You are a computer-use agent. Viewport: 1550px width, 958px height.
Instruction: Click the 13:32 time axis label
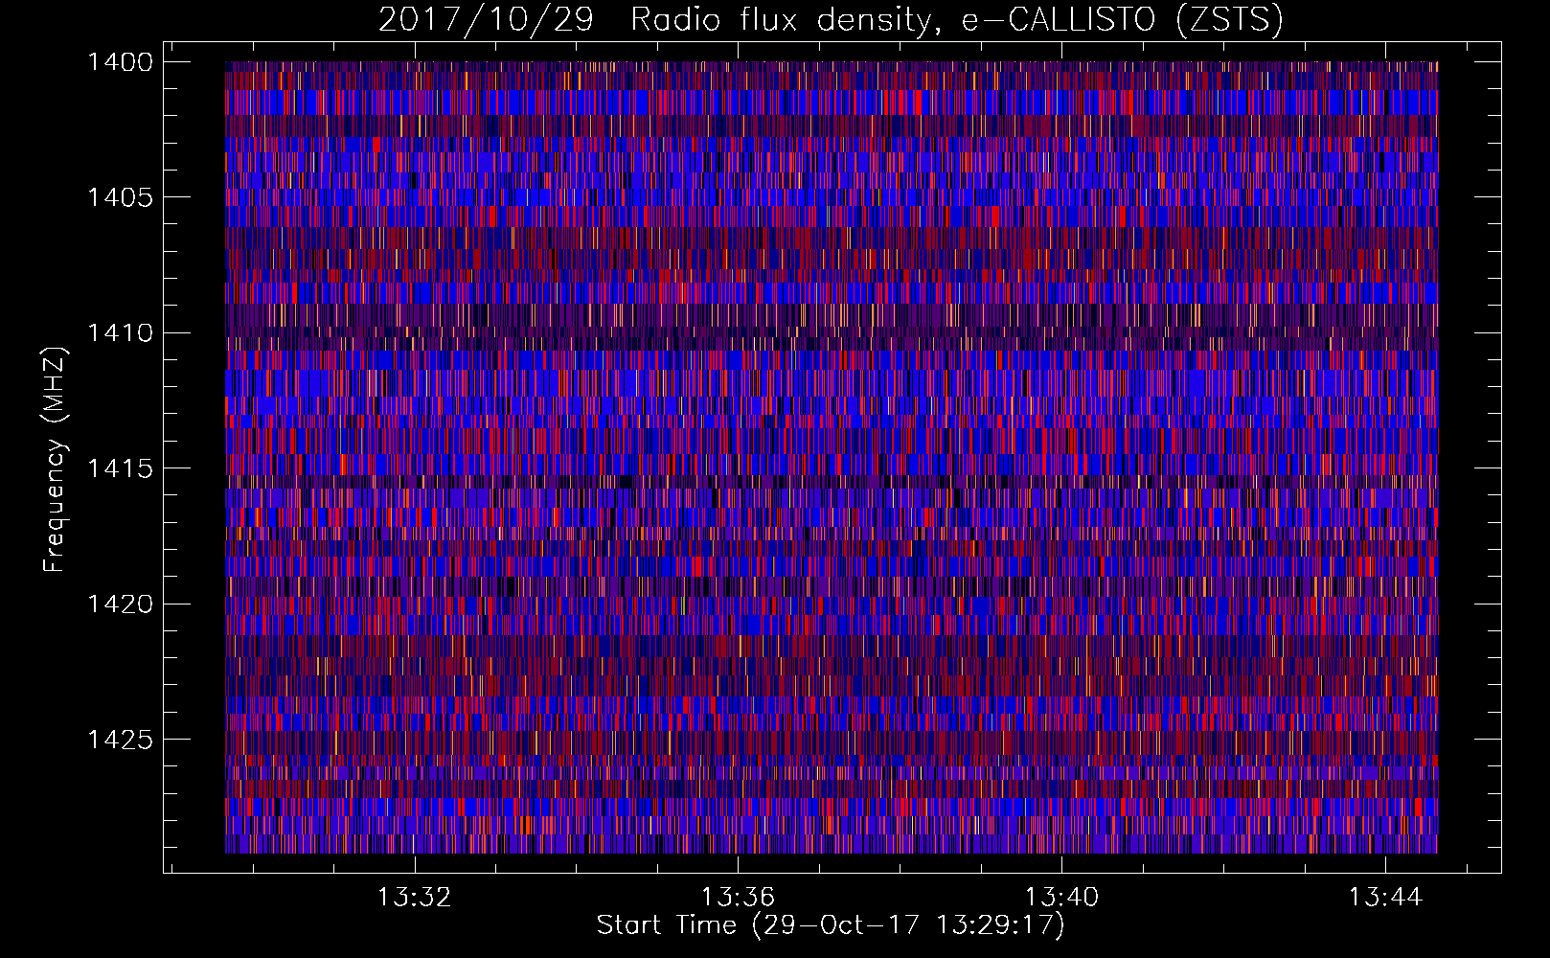pos(414,898)
